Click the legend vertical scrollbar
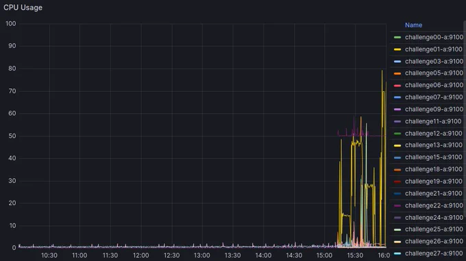This screenshot has height=261, width=466. coord(465,119)
